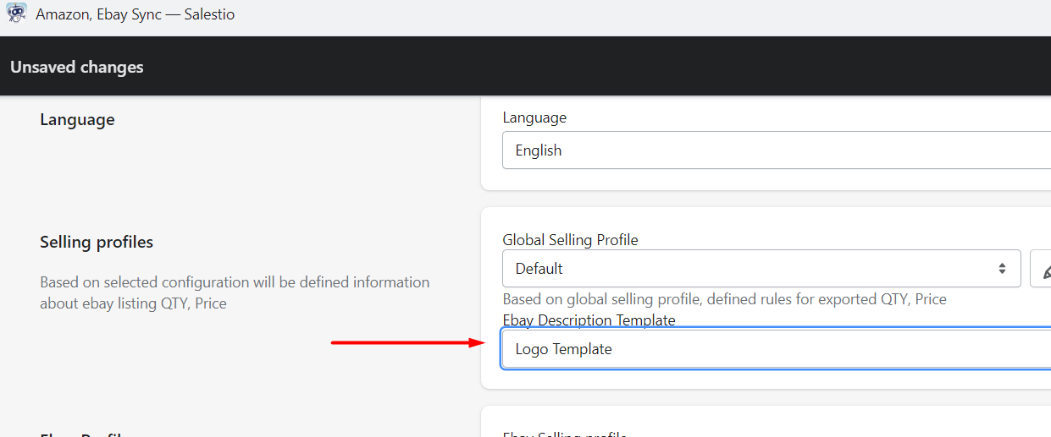1051x437 pixels.
Task: Click the Language label above the English field
Action: tap(534, 117)
